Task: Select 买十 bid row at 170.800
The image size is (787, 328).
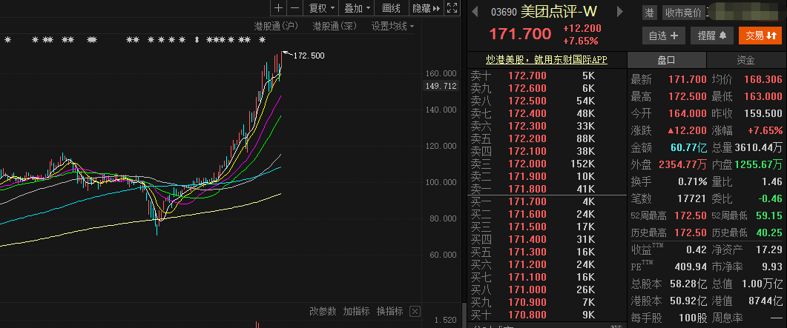Action: (547, 315)
